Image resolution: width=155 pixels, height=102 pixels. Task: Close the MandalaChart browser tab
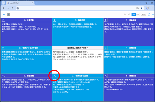pos(33,3)
